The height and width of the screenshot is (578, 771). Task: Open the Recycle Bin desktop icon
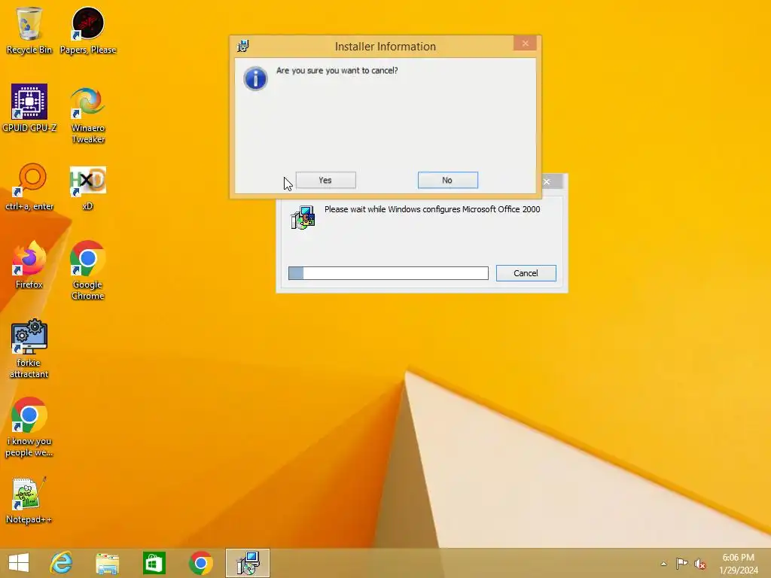click(x=29, y=30)
